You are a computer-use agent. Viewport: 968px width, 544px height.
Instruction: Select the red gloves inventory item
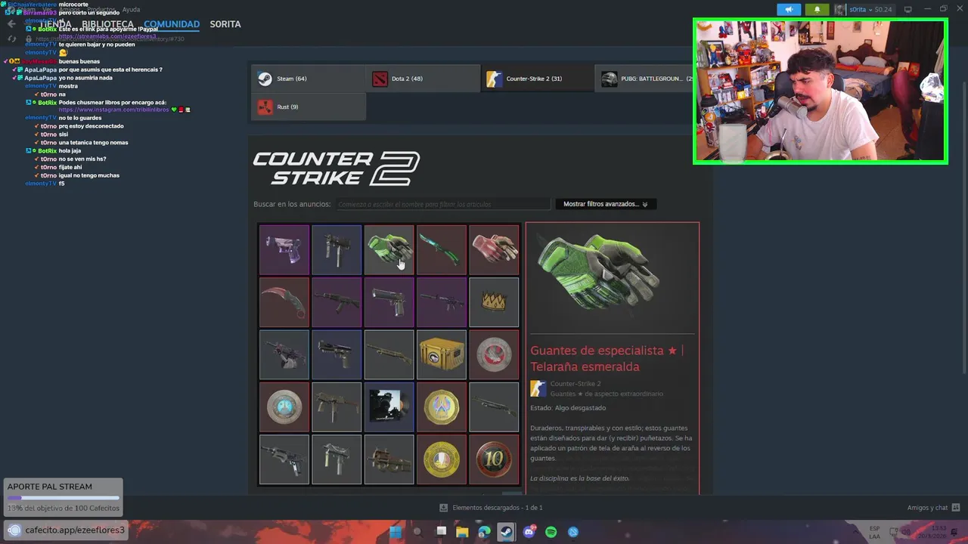[494, 249]
